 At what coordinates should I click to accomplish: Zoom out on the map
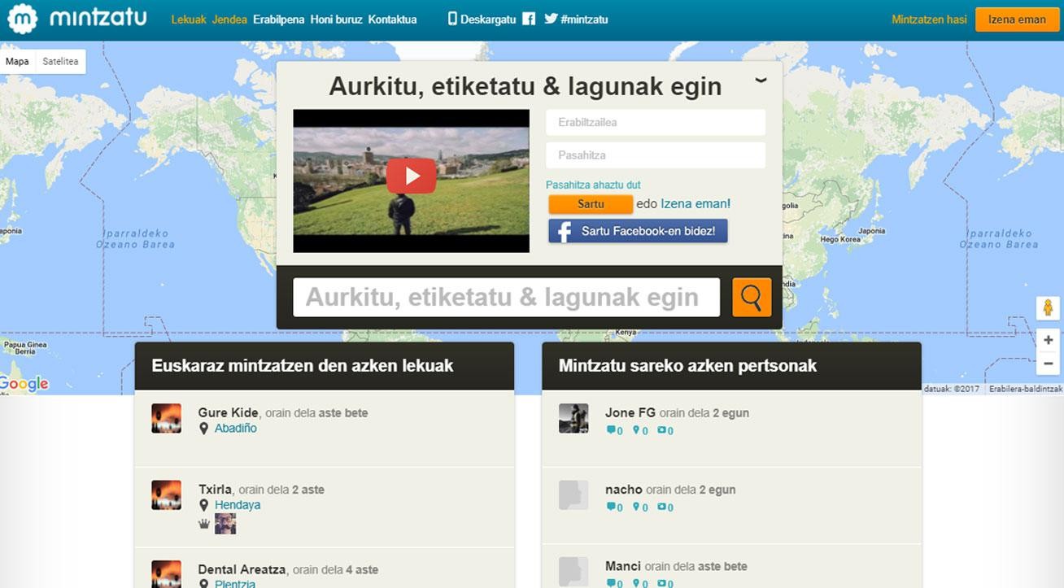(1048, 364)
